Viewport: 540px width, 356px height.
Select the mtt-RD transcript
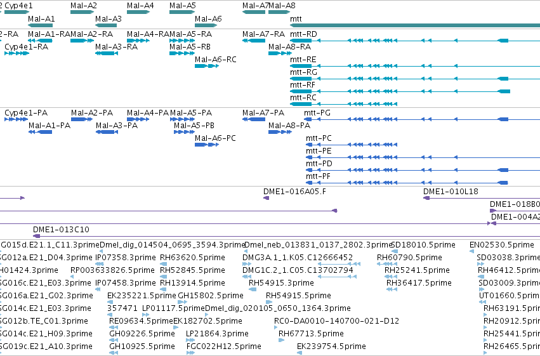[x=415, y=41]
